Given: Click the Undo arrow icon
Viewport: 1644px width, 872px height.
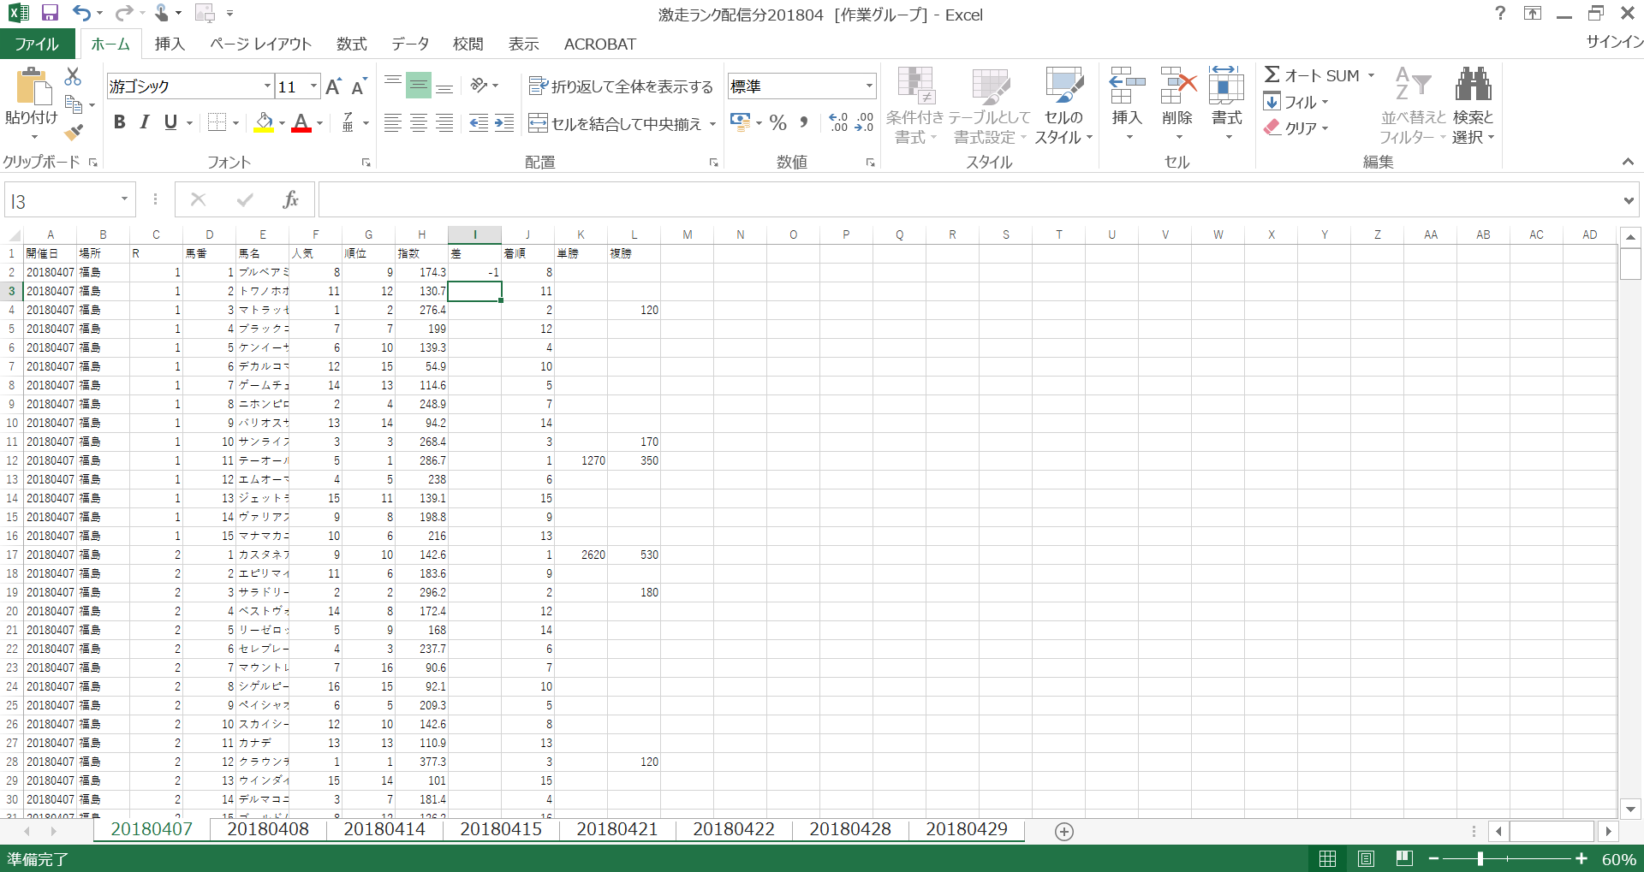Looking at the screenshot, I should click(81, 13).
